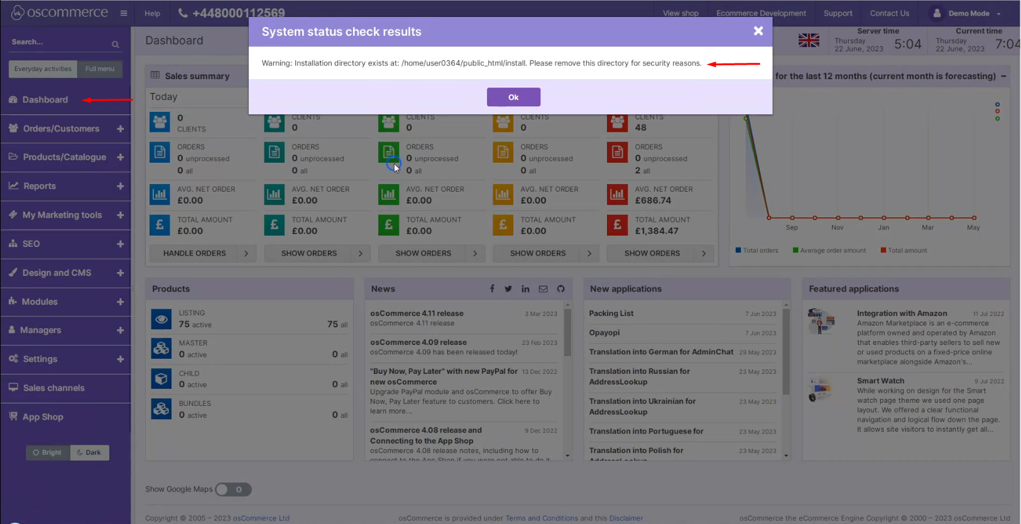Expand the Products/Catalogue sidebar section
The image size is (1021, 524).
[120, 157]
